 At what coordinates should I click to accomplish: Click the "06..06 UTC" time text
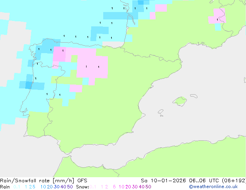coord(204,181)
